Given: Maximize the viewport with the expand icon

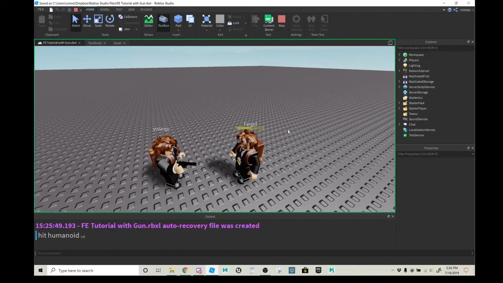Looking at the screenshot, I should 390,43.
